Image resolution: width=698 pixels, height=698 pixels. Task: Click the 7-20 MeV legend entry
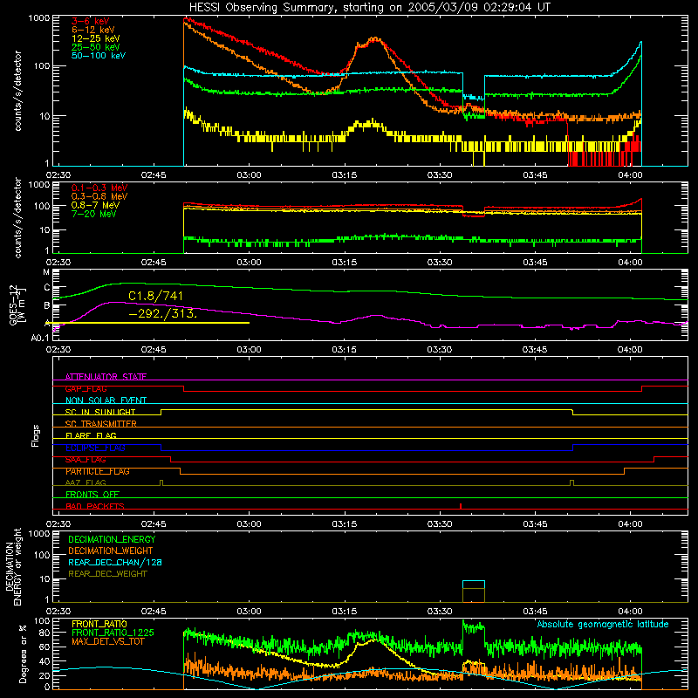(x=94, y=214)
